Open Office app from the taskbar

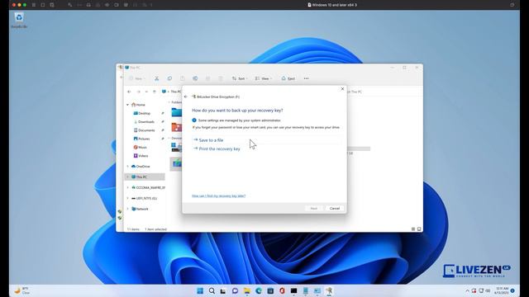[x=282, y=290]
